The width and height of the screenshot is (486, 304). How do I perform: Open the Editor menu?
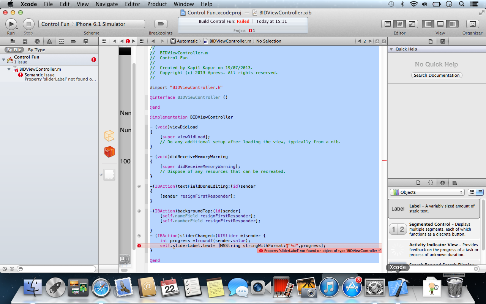[133, 4]
